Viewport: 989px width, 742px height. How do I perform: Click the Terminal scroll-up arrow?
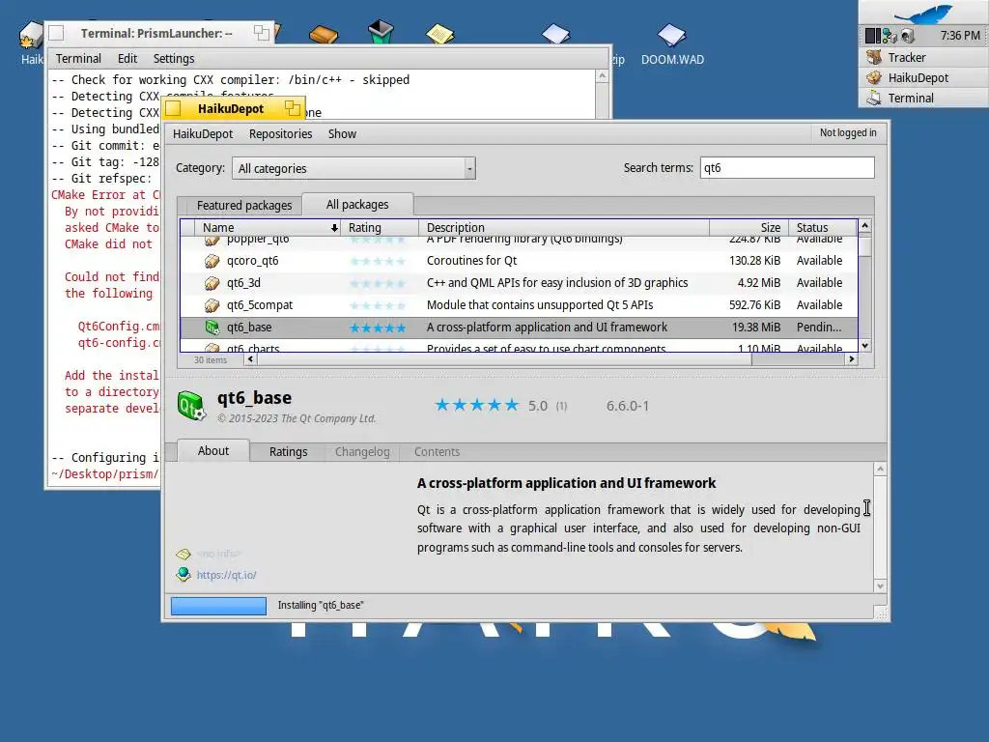coord(602,76)
